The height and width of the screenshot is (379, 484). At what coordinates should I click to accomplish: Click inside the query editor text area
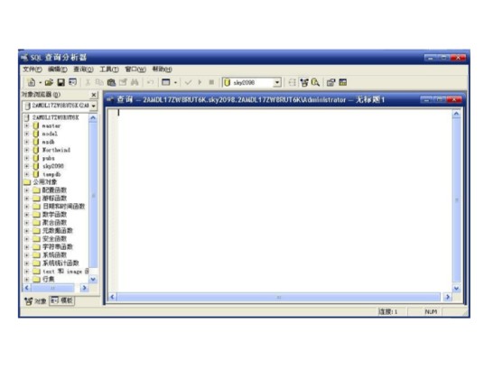[284, 200]
